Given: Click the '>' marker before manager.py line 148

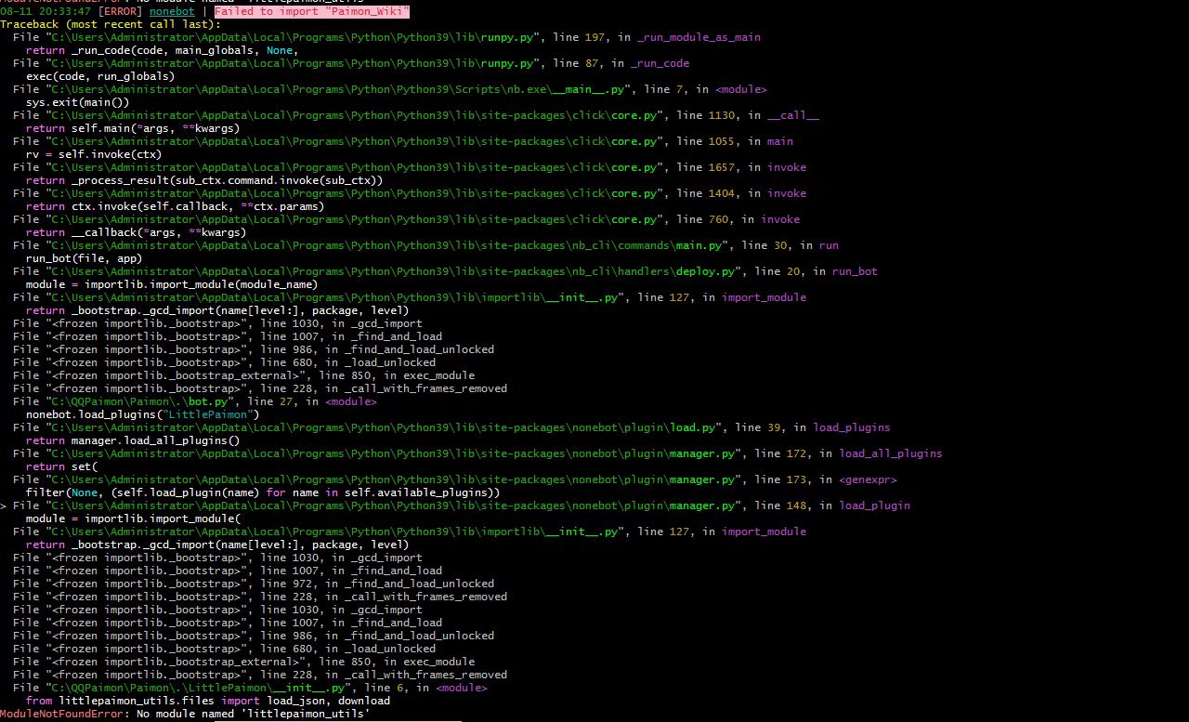Looking at the screenshot, I should (4, 505).
